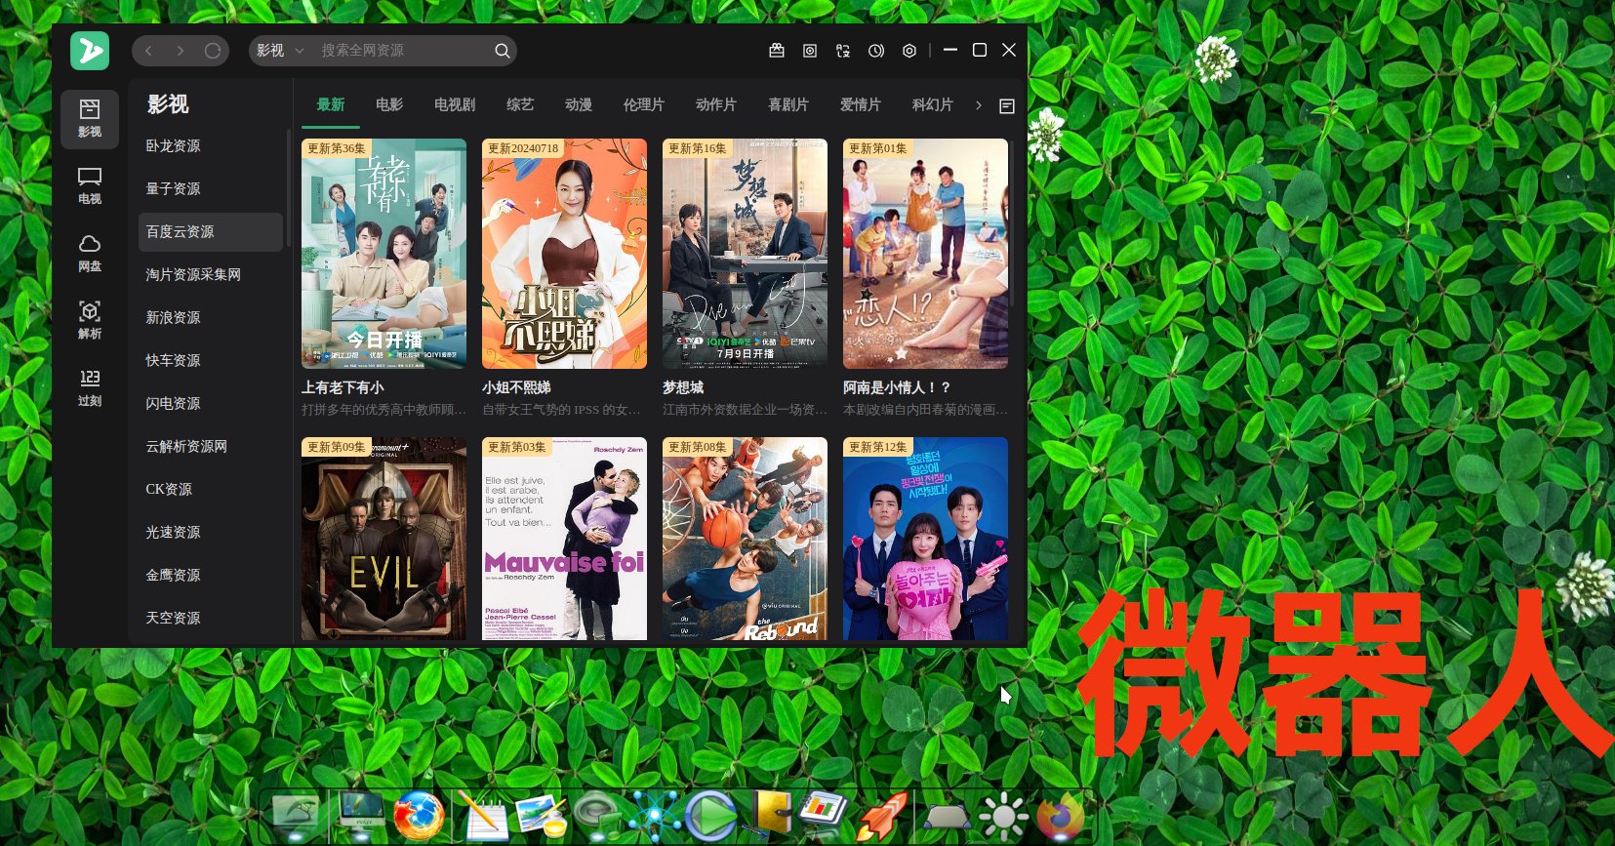
Task: Open 阿南是小情人！？ poster
Action: pos(925,254)
